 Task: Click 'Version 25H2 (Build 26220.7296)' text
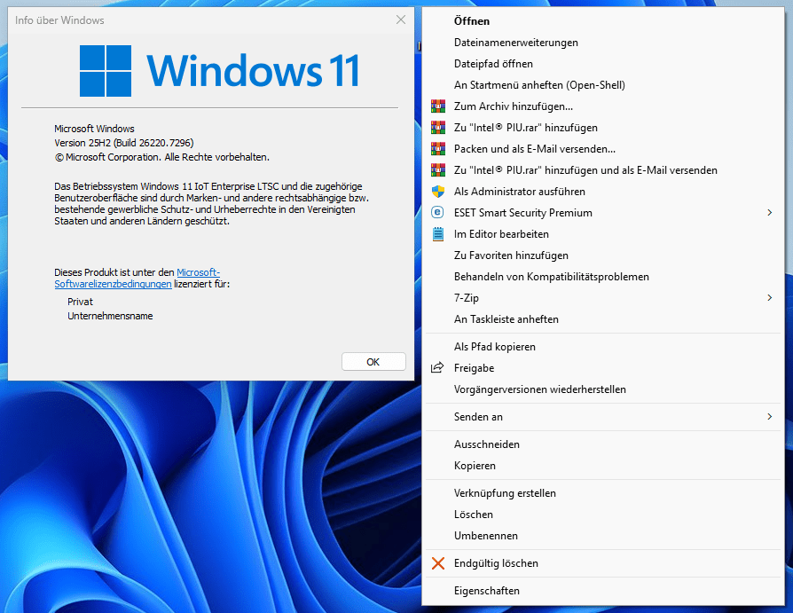coord(124,143)
